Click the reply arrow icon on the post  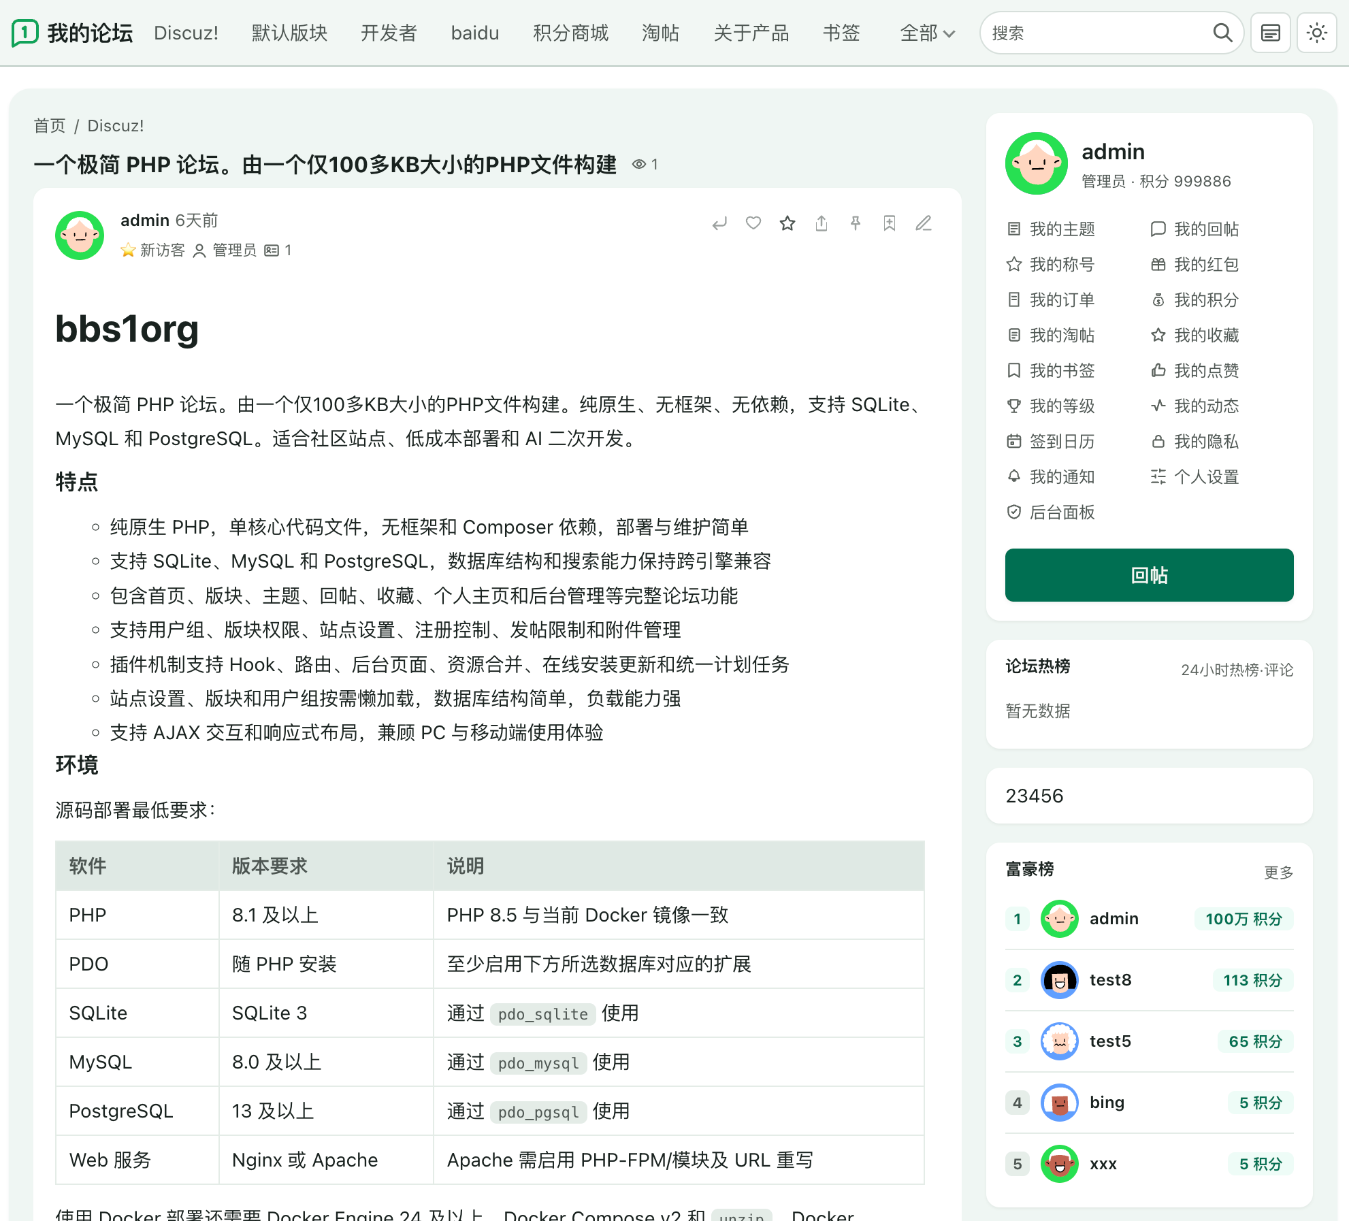click(719, 223)
